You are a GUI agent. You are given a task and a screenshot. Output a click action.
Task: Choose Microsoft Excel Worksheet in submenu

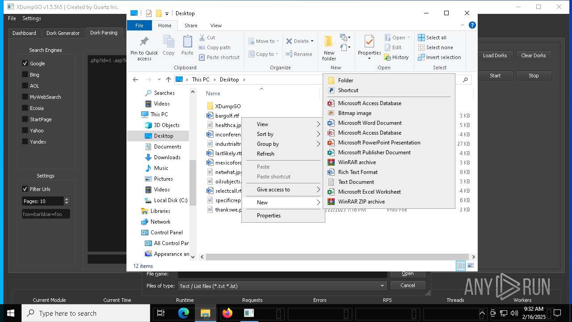pyautogui.click(x=389, y=192)
